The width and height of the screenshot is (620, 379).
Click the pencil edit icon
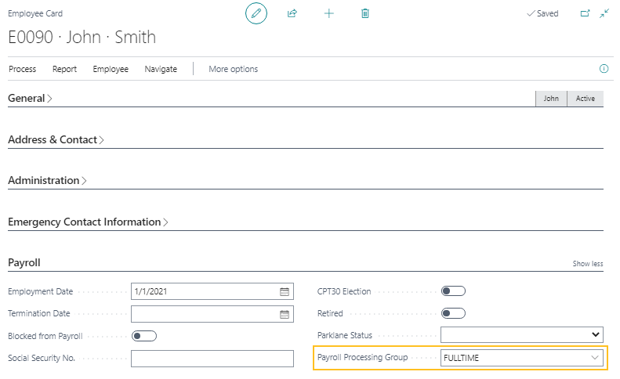256,13
